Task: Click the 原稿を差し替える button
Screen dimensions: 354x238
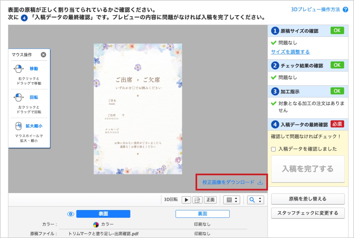Action: [x=308, y=199]
